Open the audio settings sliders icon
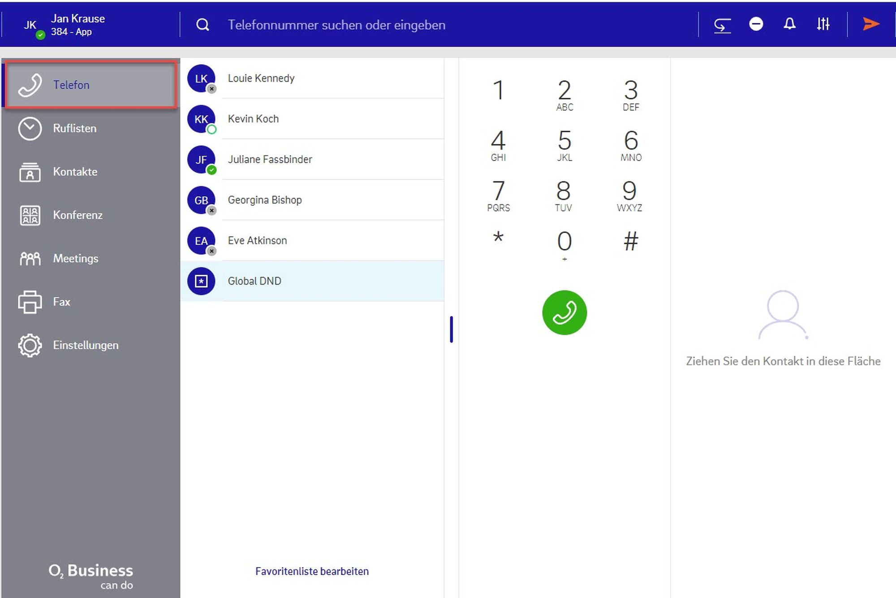This screenshot has width=896, height=598. tap(823, 24)
